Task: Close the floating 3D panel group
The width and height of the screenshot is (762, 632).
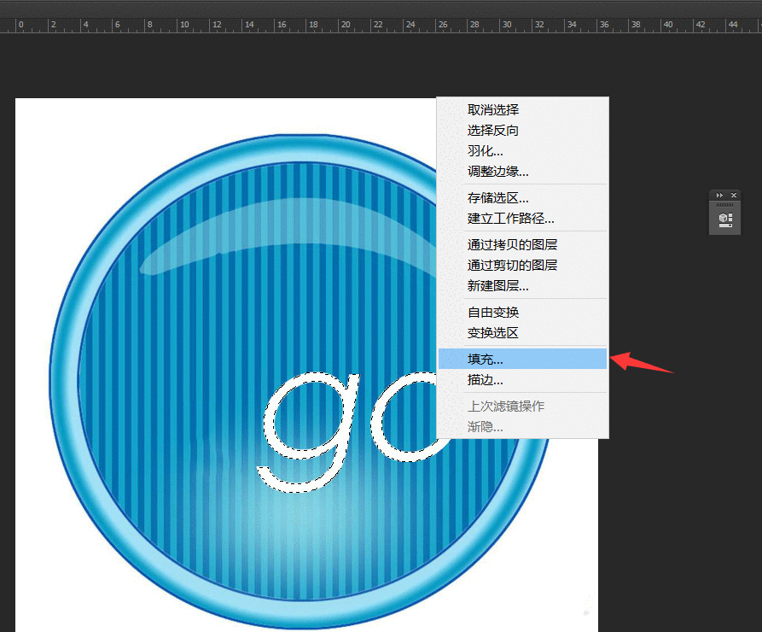Action: point(735,195)
